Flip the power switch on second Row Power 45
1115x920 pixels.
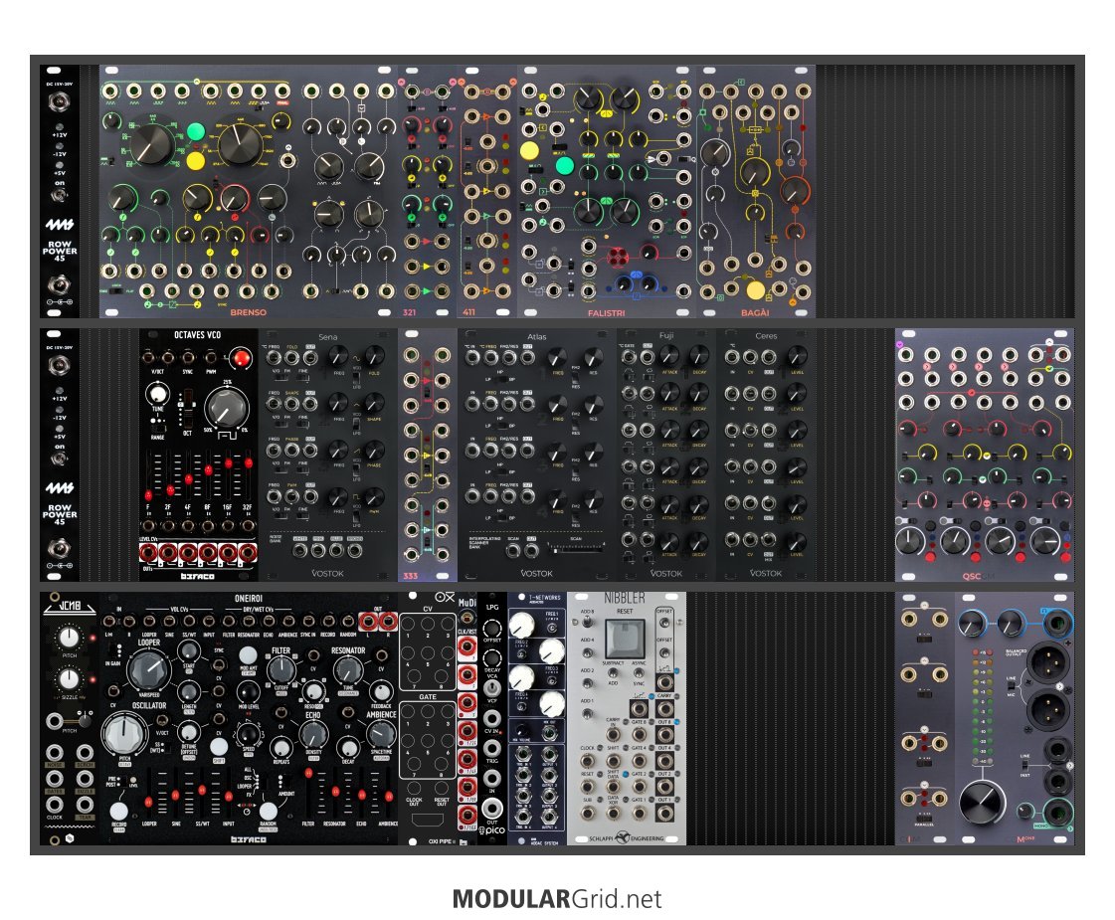point(60,459)
